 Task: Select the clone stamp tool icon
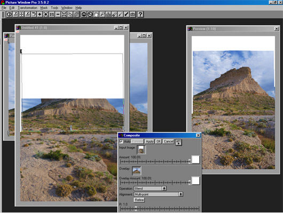108,14
